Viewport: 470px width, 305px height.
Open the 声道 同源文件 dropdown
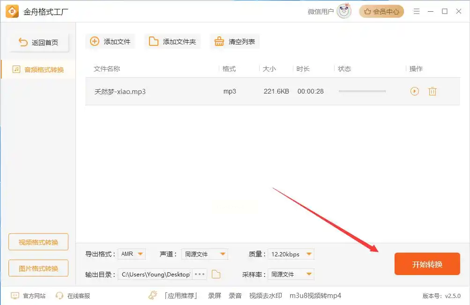(205, 254)
